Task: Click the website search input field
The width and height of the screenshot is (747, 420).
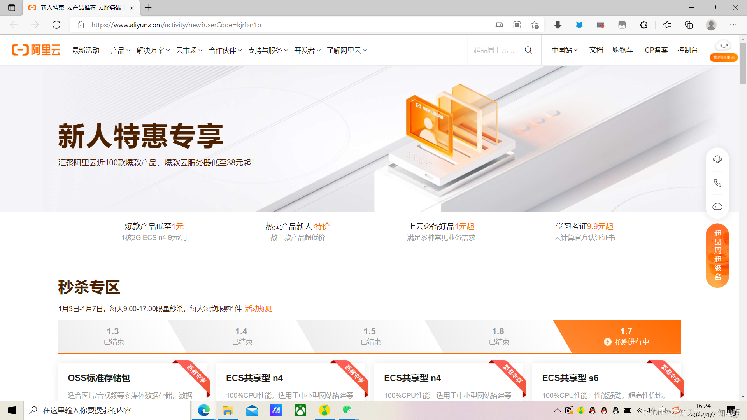Action: 494,50
